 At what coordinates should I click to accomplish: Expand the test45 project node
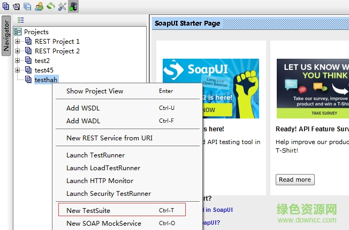18,70
